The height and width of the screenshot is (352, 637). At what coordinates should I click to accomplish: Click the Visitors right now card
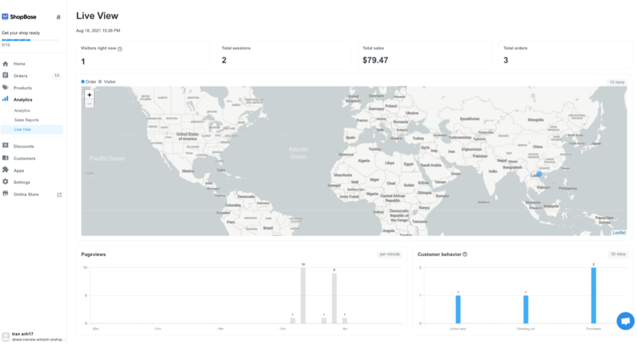point(143,55)
